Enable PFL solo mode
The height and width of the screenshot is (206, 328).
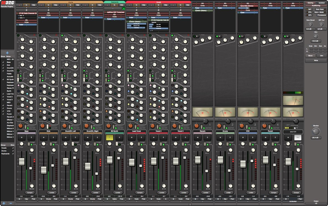coord(310,12)
